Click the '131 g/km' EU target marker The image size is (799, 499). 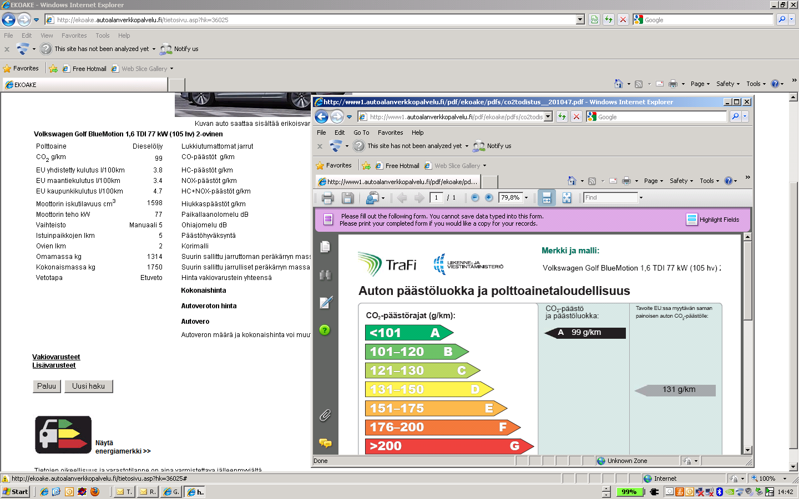click(x=675, y=390)
